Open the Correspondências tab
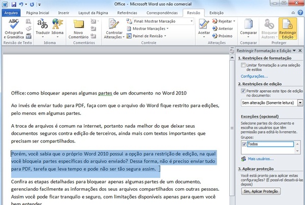Screen dimensions: 305x205 [x=162, y=13]
